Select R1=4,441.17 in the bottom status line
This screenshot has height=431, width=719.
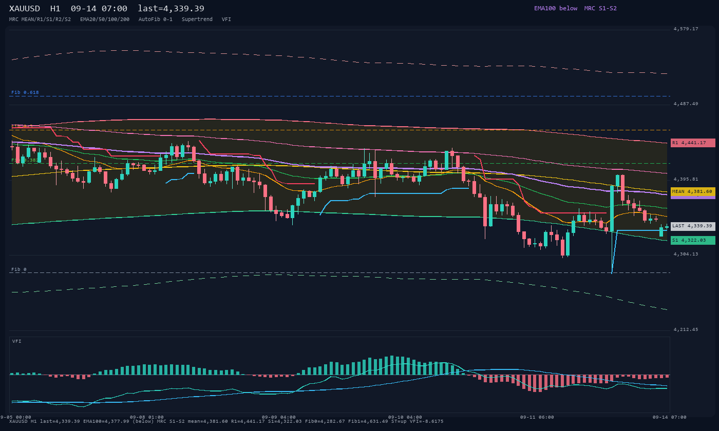tap(248, 421)
